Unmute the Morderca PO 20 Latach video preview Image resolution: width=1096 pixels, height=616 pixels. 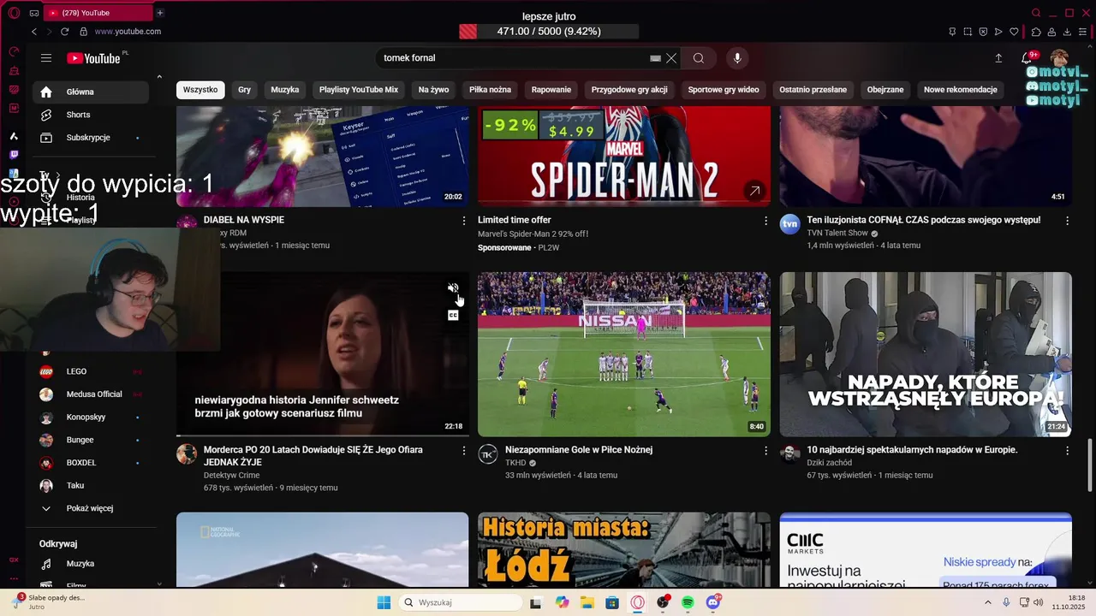coord(453,288)
